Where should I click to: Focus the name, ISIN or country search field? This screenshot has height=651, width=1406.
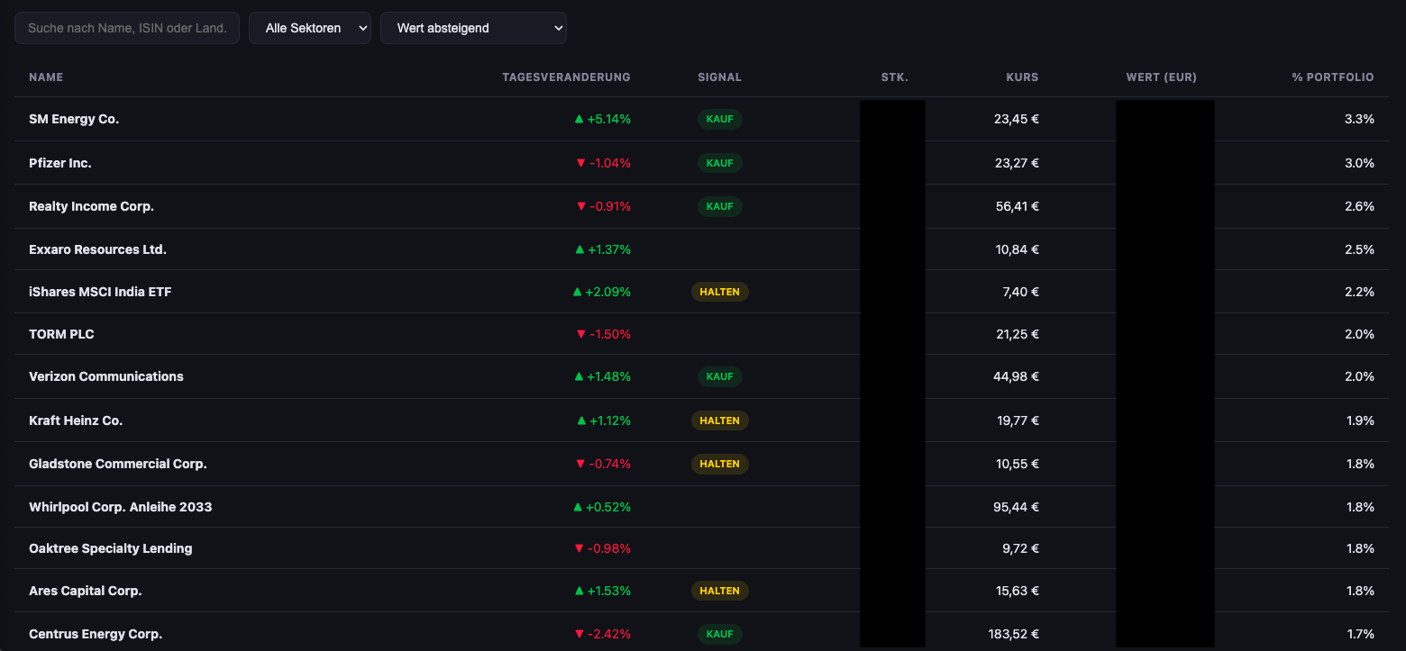(x=127, y=28)
